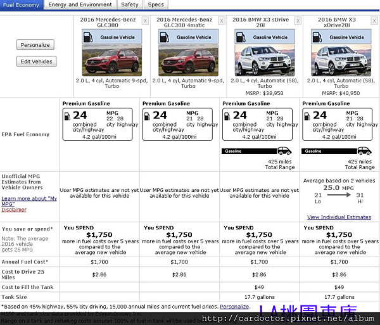Click the pump icon in X3 xDrive28i MPG box
Screen dimensions: 380x325
point(307,117)
